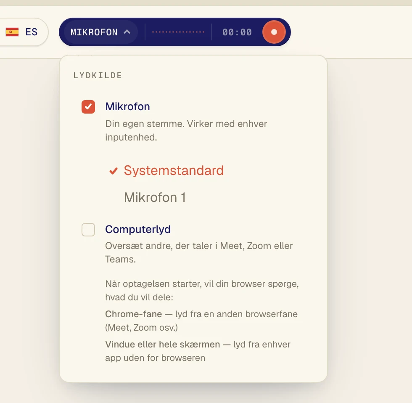Open the MIKROFON source dropdown
412x403 pixels.
coord(100,32)
